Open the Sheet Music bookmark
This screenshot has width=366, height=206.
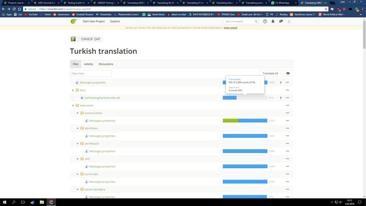(x=156, y=14)
